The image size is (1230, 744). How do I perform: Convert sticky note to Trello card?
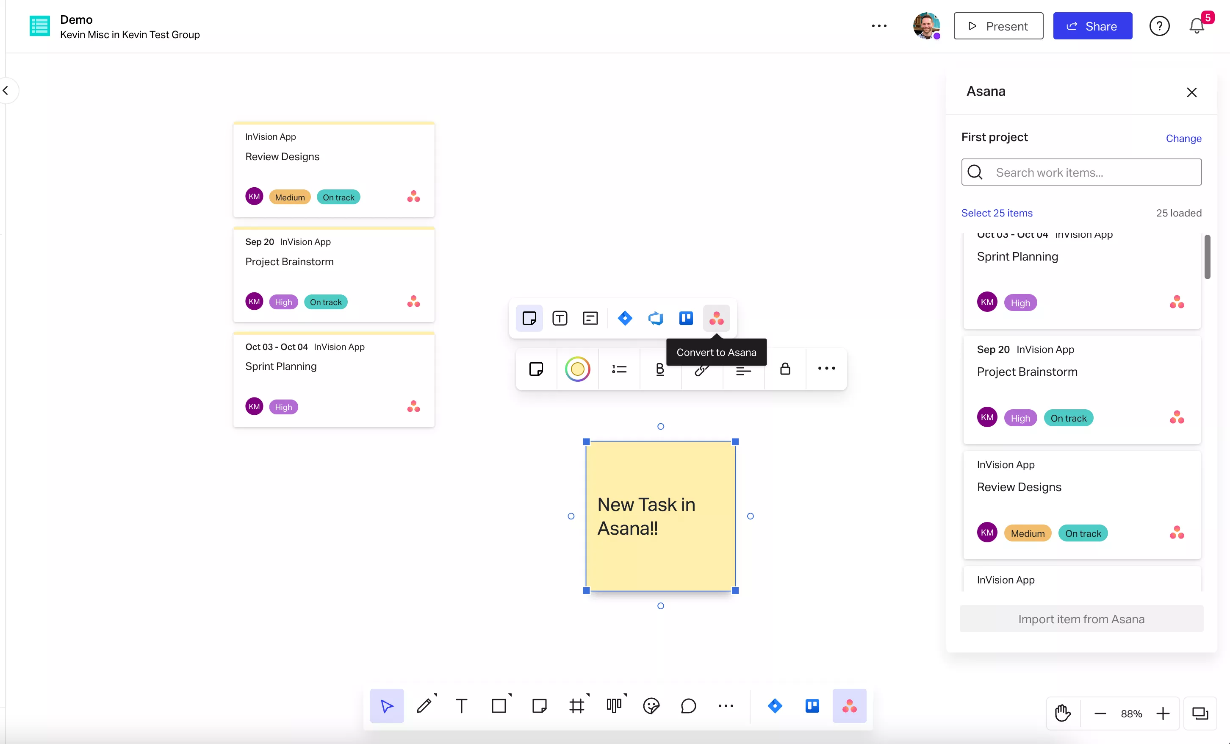[x=686, y=318]
